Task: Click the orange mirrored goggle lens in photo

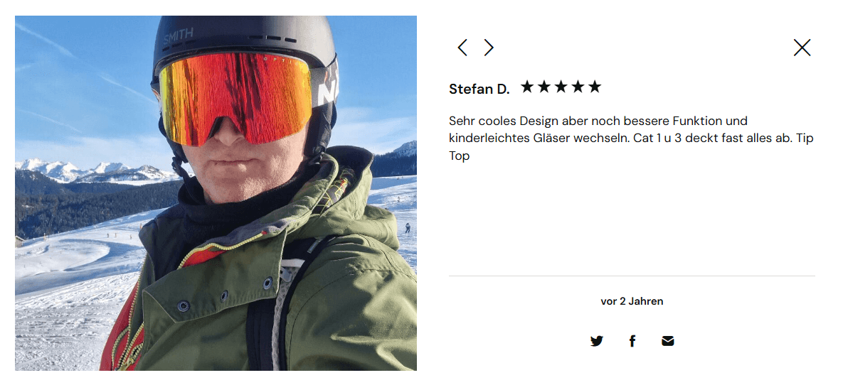Action: pyautogui.click(x=236, y=96)
